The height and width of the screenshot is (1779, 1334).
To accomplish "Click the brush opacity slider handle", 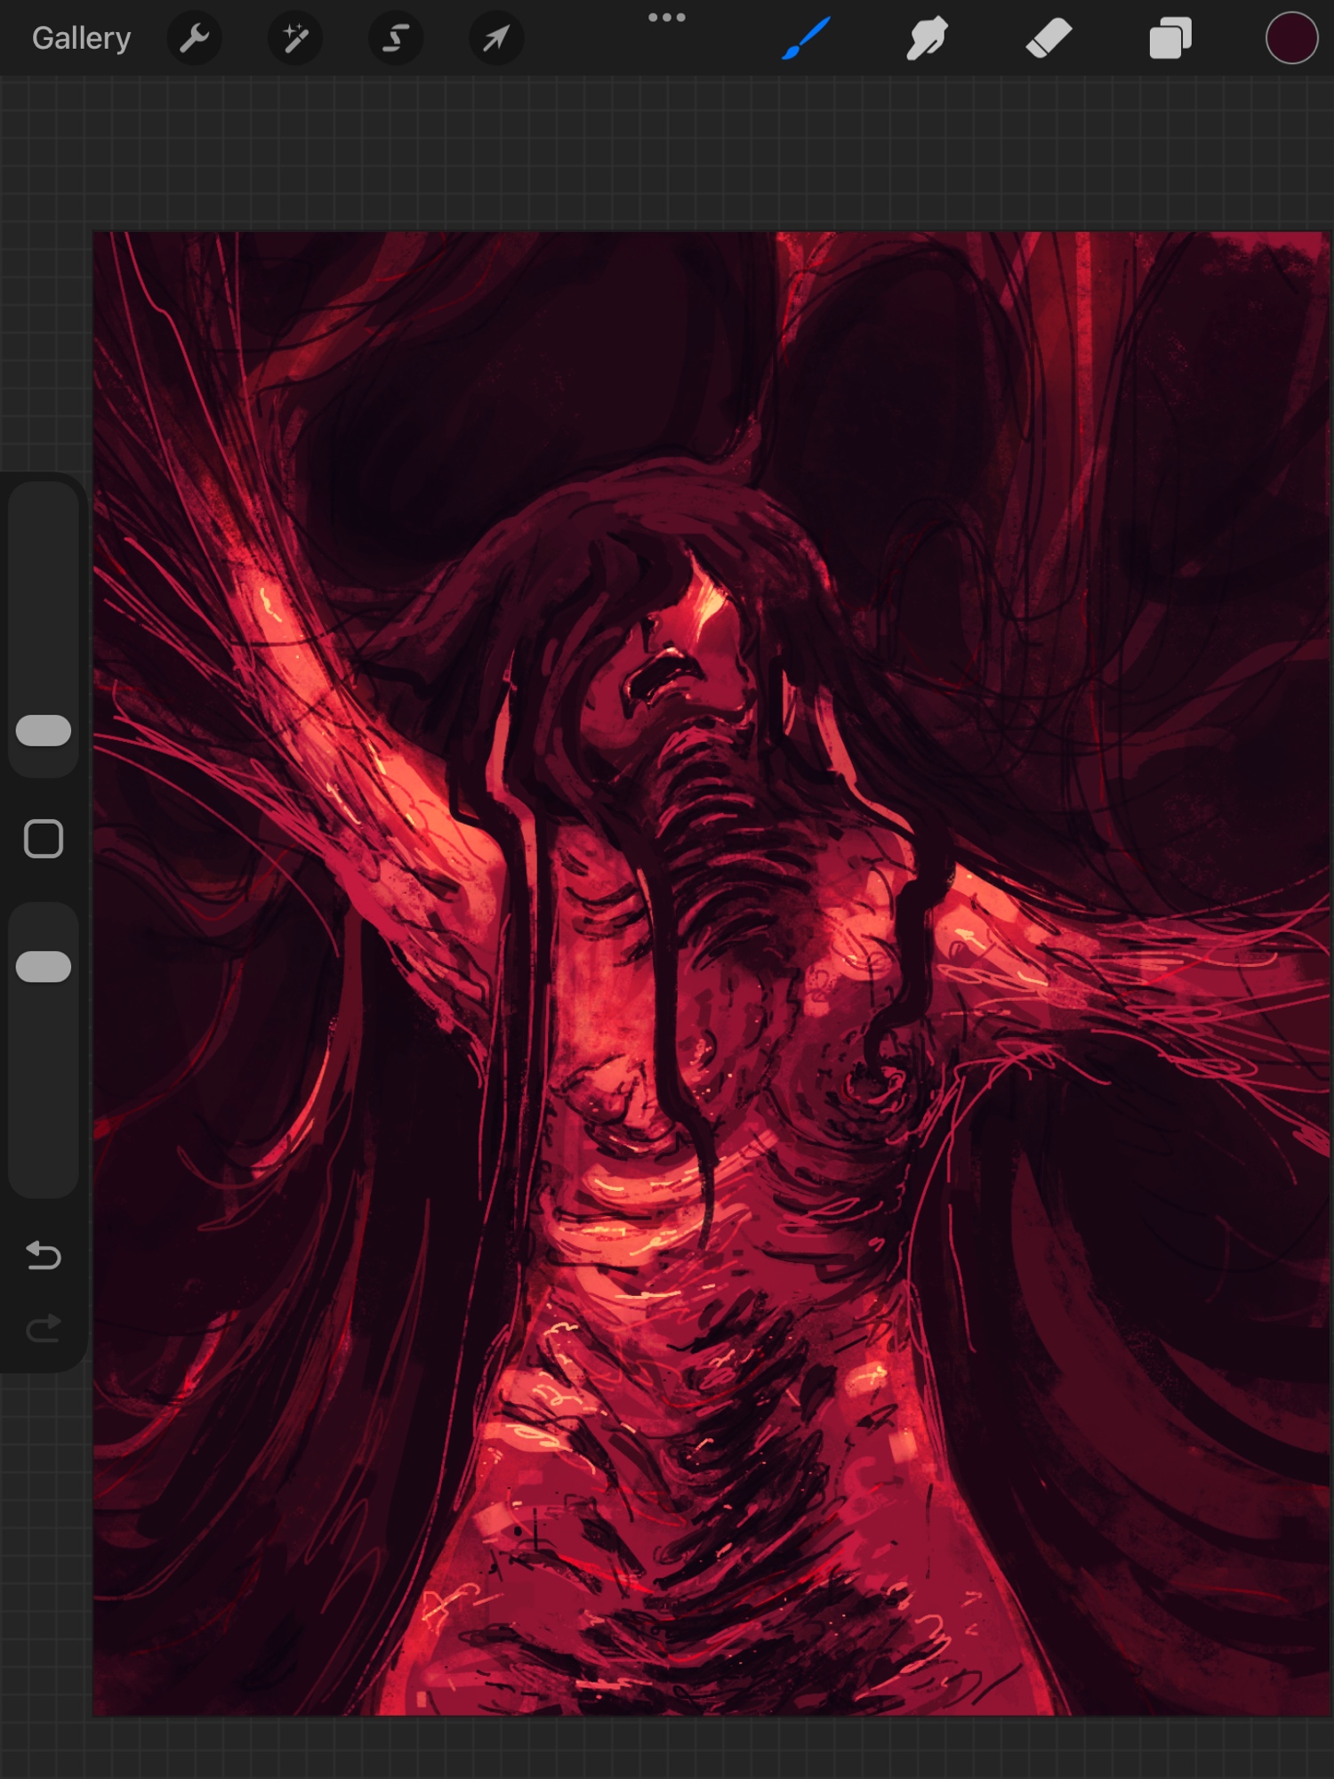I will (x=44, y=967).
